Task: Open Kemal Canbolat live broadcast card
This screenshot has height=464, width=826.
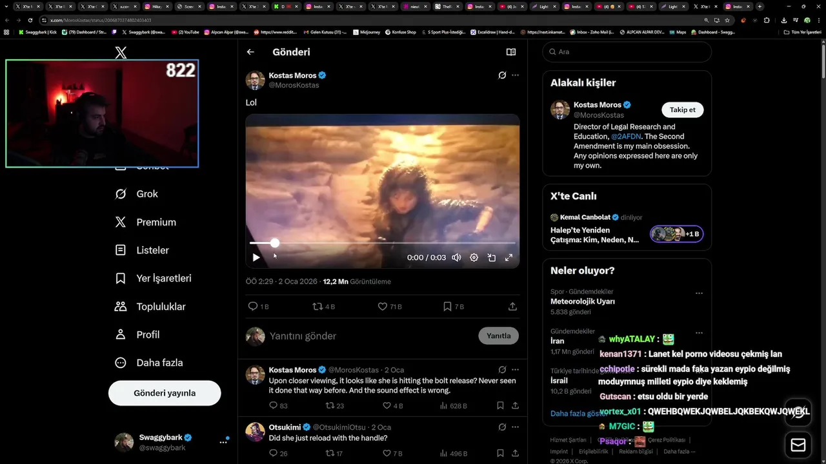Action: 627,228
